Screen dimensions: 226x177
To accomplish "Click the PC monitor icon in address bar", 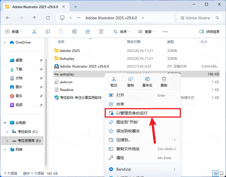I will point(62,18).
